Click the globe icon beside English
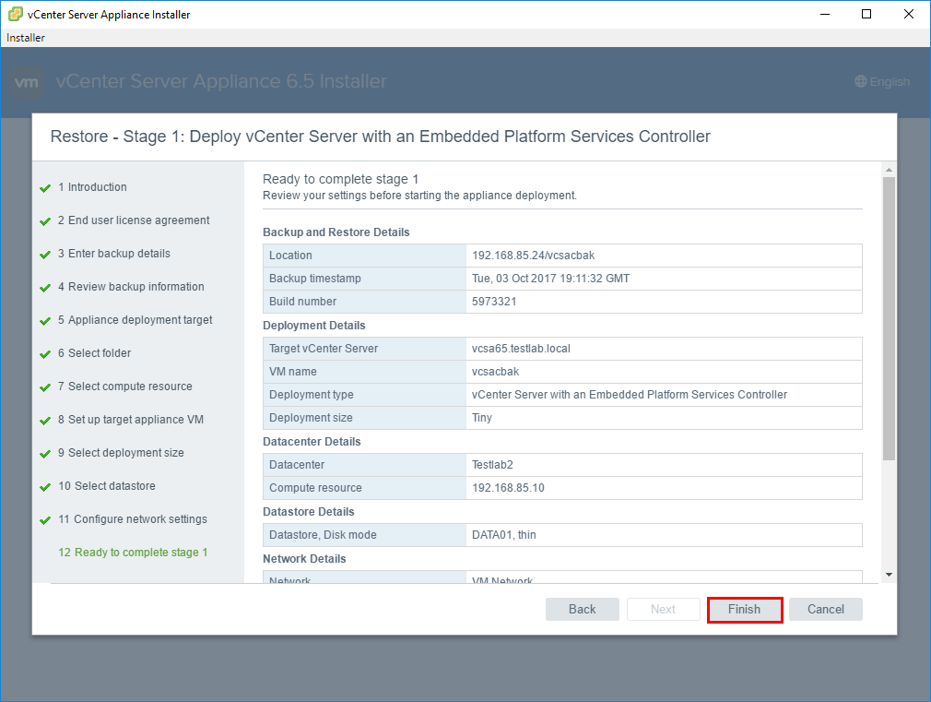The width and height of the screenshot is (931, 702). 860,81
